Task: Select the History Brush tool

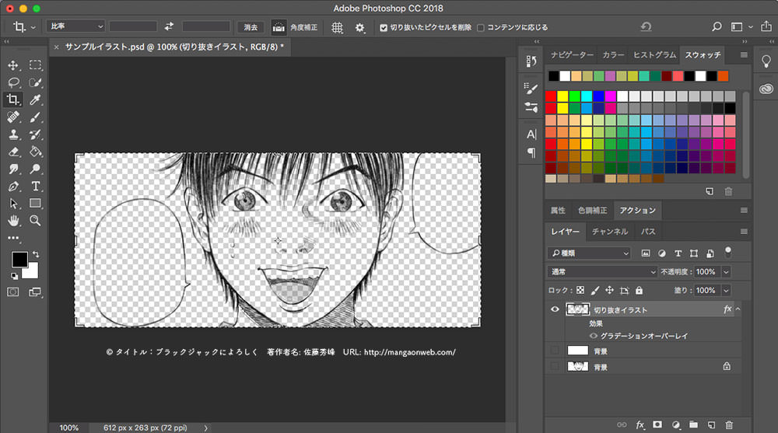Action: [x=35, y=134]
